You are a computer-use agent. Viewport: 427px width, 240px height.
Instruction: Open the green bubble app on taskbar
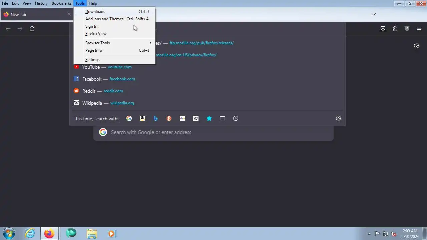click(x=71, y=233)
